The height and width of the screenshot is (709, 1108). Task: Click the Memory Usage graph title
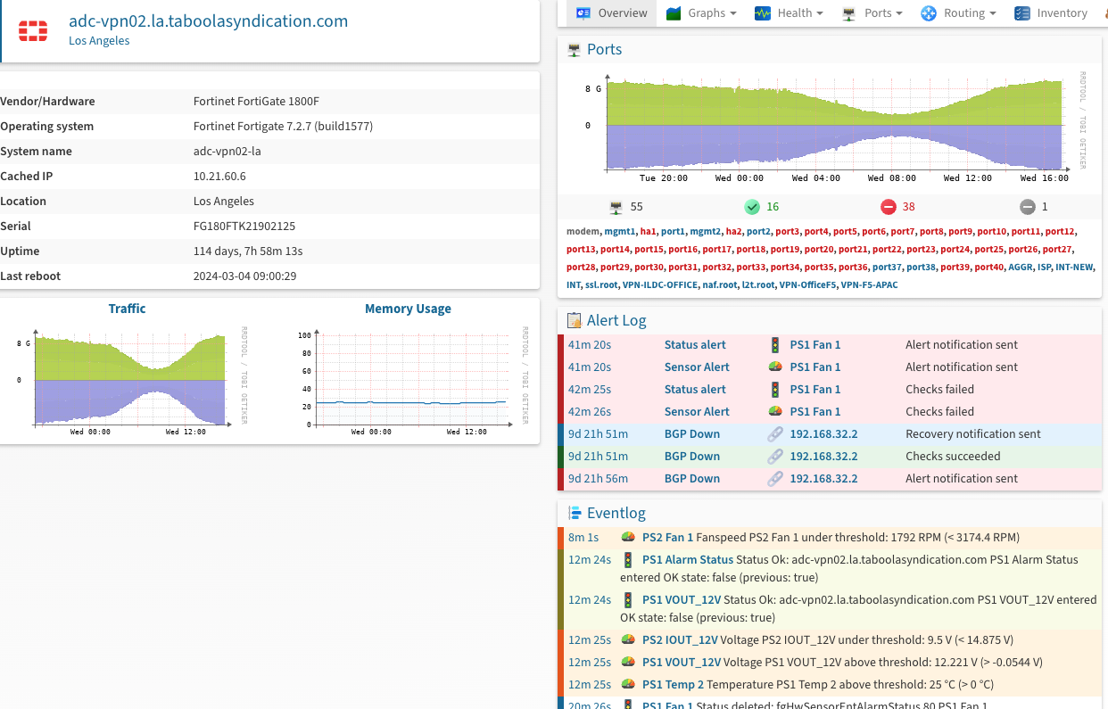click(x=408, y=309)
